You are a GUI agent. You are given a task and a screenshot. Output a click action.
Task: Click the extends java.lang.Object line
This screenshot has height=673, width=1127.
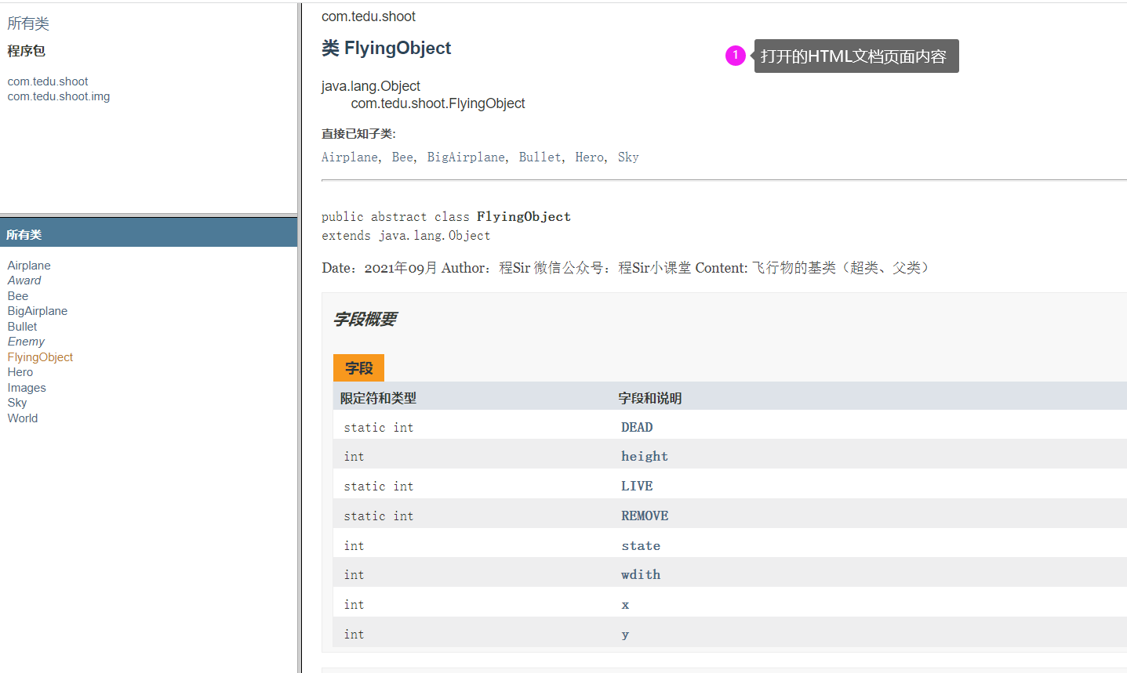pos(405,236)
